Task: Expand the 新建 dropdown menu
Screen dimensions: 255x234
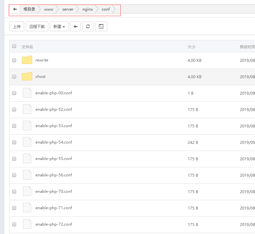Action: pos(59,27)
